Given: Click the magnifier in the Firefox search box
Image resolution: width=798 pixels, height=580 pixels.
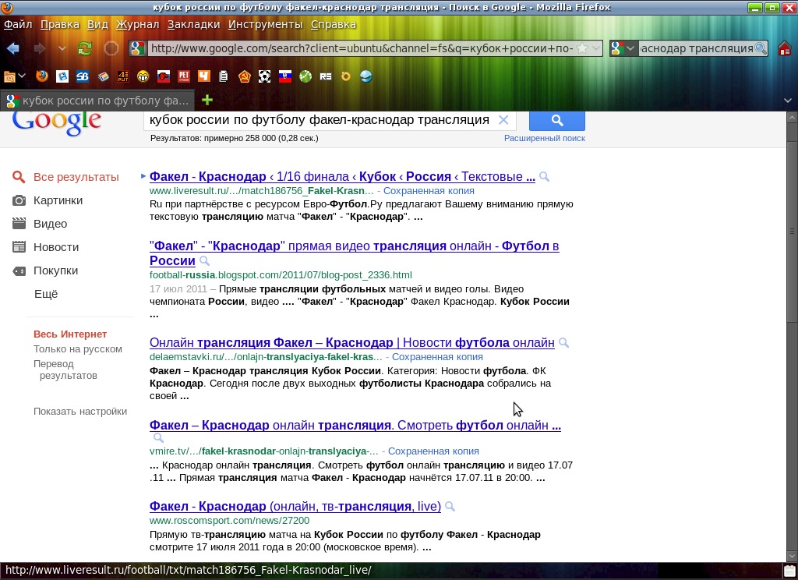Looking at the screenshot, I should (x=761, y=48).
